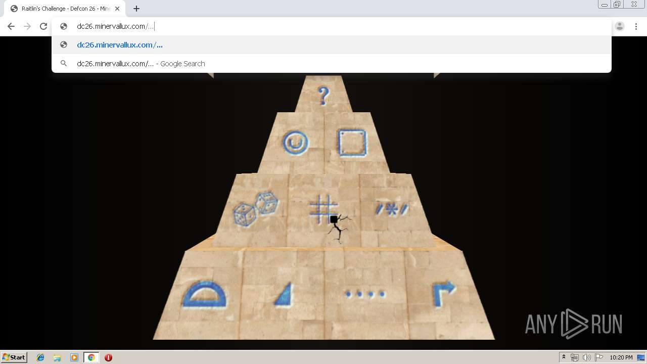Viewport: 647px width, 364px height.
Task: Open network tray icon
Action: click(x=575, y=357)
